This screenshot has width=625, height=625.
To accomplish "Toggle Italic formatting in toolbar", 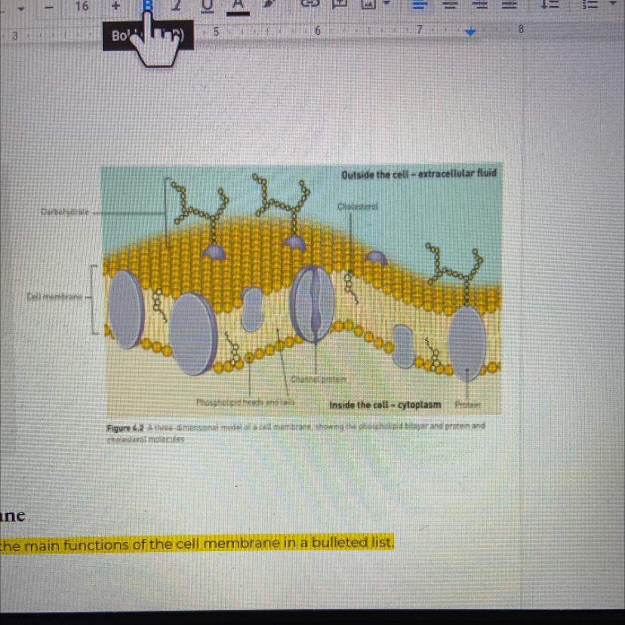I will click(177, 5).
